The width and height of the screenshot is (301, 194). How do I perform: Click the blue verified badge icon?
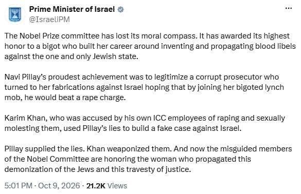click(x=120, y=9)
